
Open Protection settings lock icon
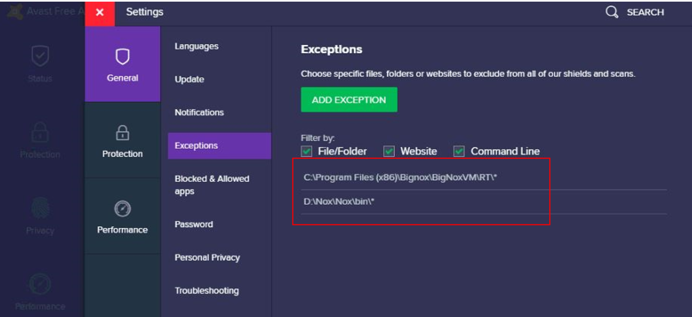click(122, 132)
